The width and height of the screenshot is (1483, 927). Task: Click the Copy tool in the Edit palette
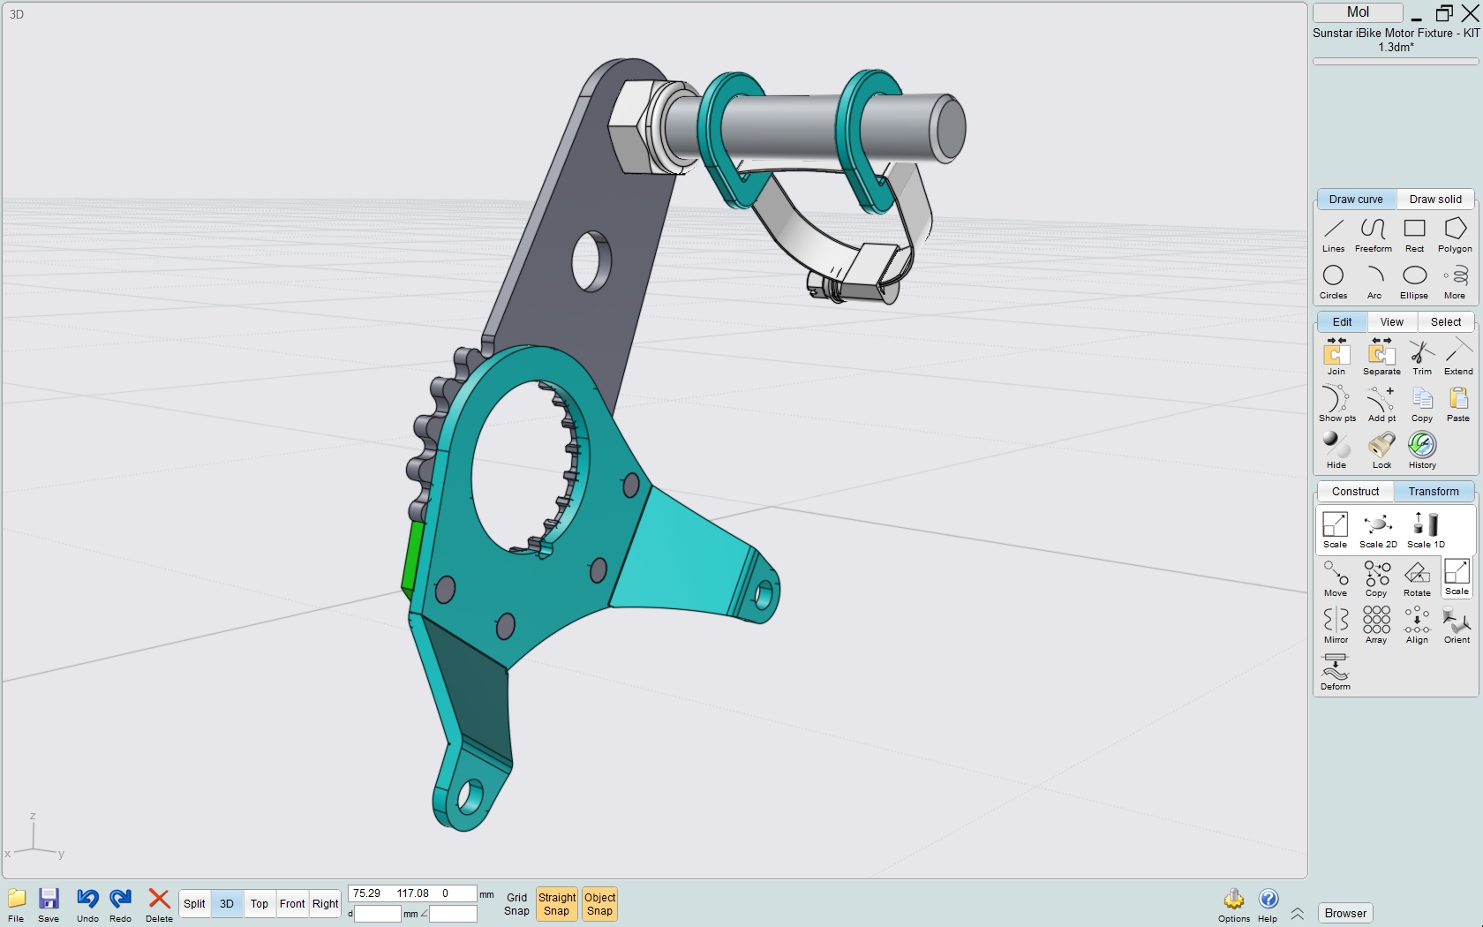click(1422, 404)
